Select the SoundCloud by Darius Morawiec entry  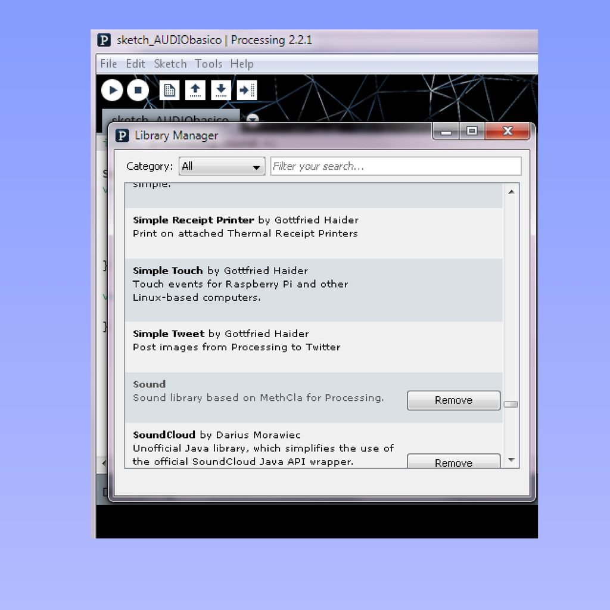pyautogui.click(x=313, y=446)
